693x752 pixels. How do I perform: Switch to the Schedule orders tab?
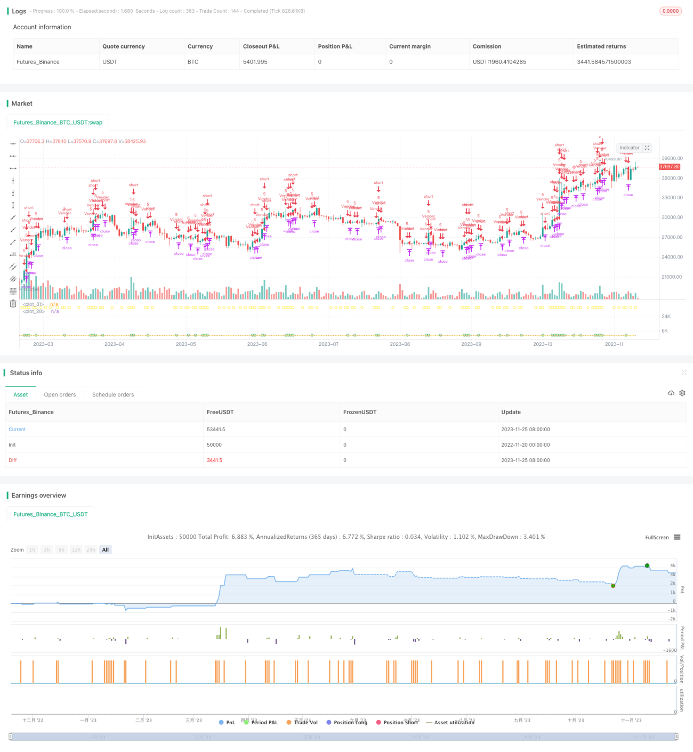(113, 395)
